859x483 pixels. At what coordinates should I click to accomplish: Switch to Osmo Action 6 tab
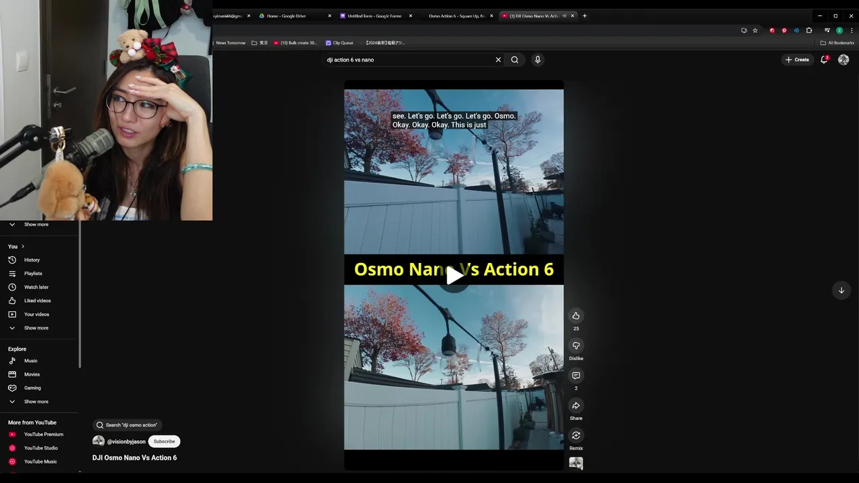tap(456, 15)
